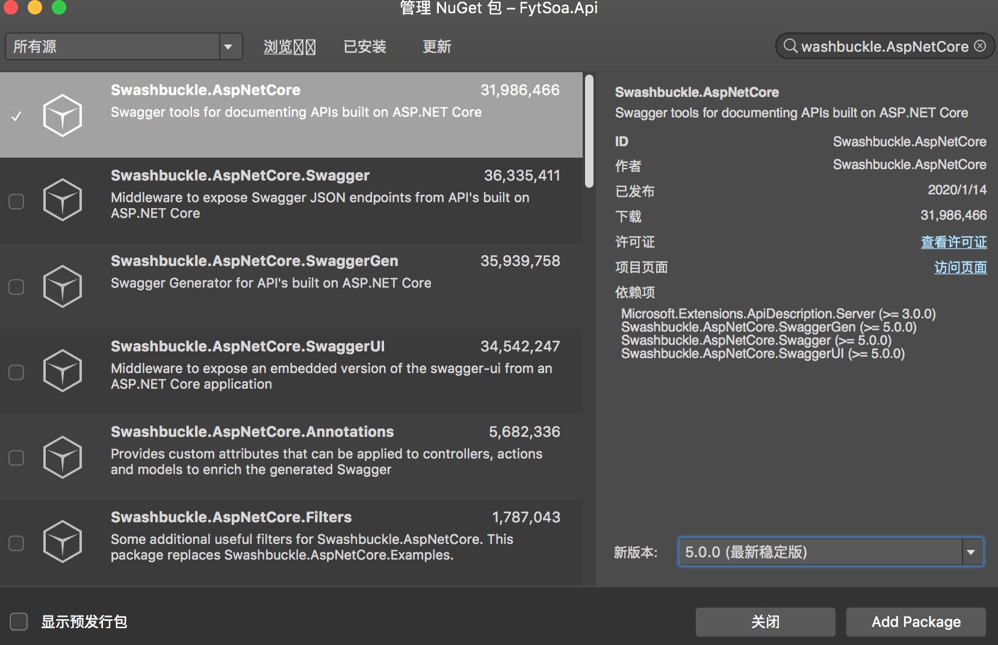Select the Swashbuckle.AspNetCore.SwaggerUI package title
Image resolution: width=998 pixels, height=645 pixels.
248,346
